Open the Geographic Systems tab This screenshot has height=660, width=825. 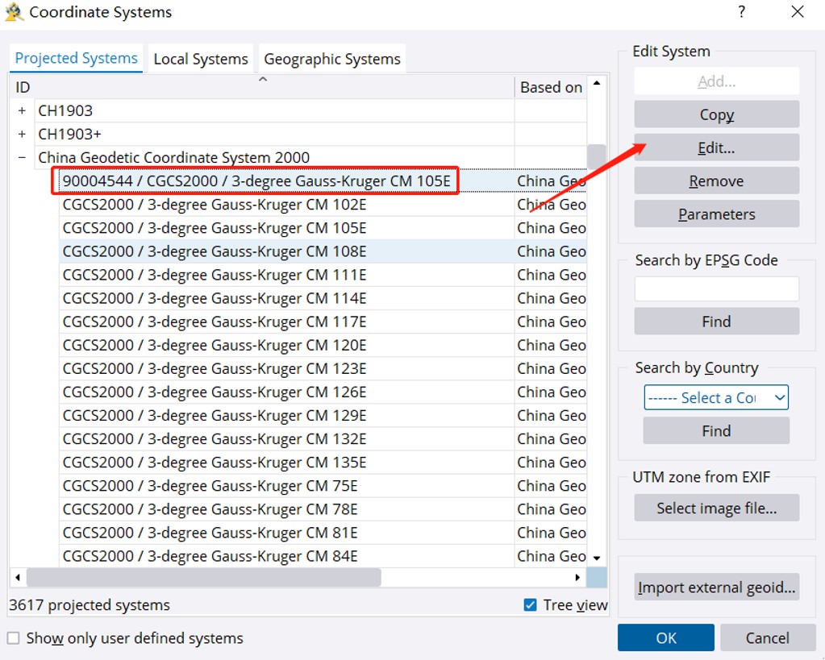click(331, 59)
